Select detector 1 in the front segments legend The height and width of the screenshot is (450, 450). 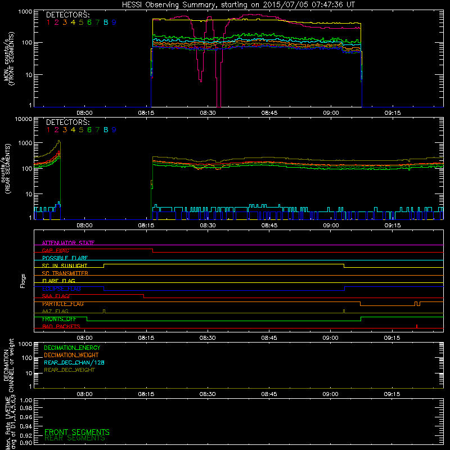(48, 22)
